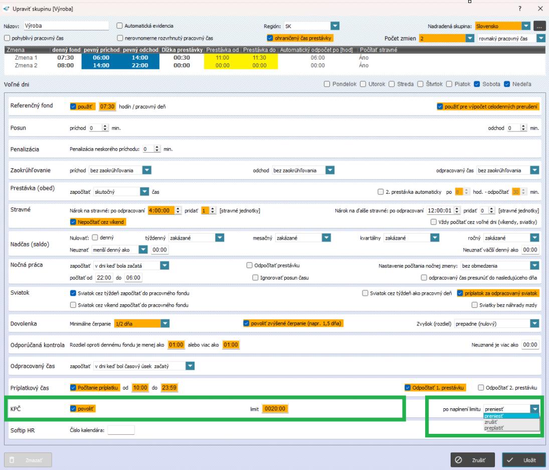Open the Počet zmien dropdown
This screenshot has width=549, height=470.
(x=470, y=38)
